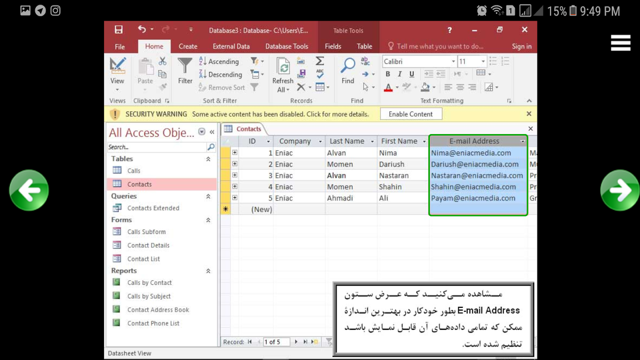This screenshot has height=360, width=640.
Task: Sort records Ascending
Action: coord(219,62)
